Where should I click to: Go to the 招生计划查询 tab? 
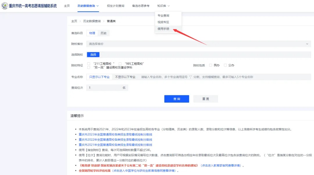(x=115, y=6)
